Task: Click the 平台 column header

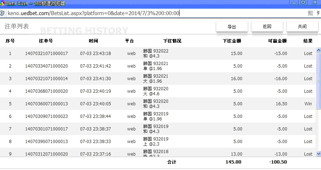Action: (x=129, y=41)
